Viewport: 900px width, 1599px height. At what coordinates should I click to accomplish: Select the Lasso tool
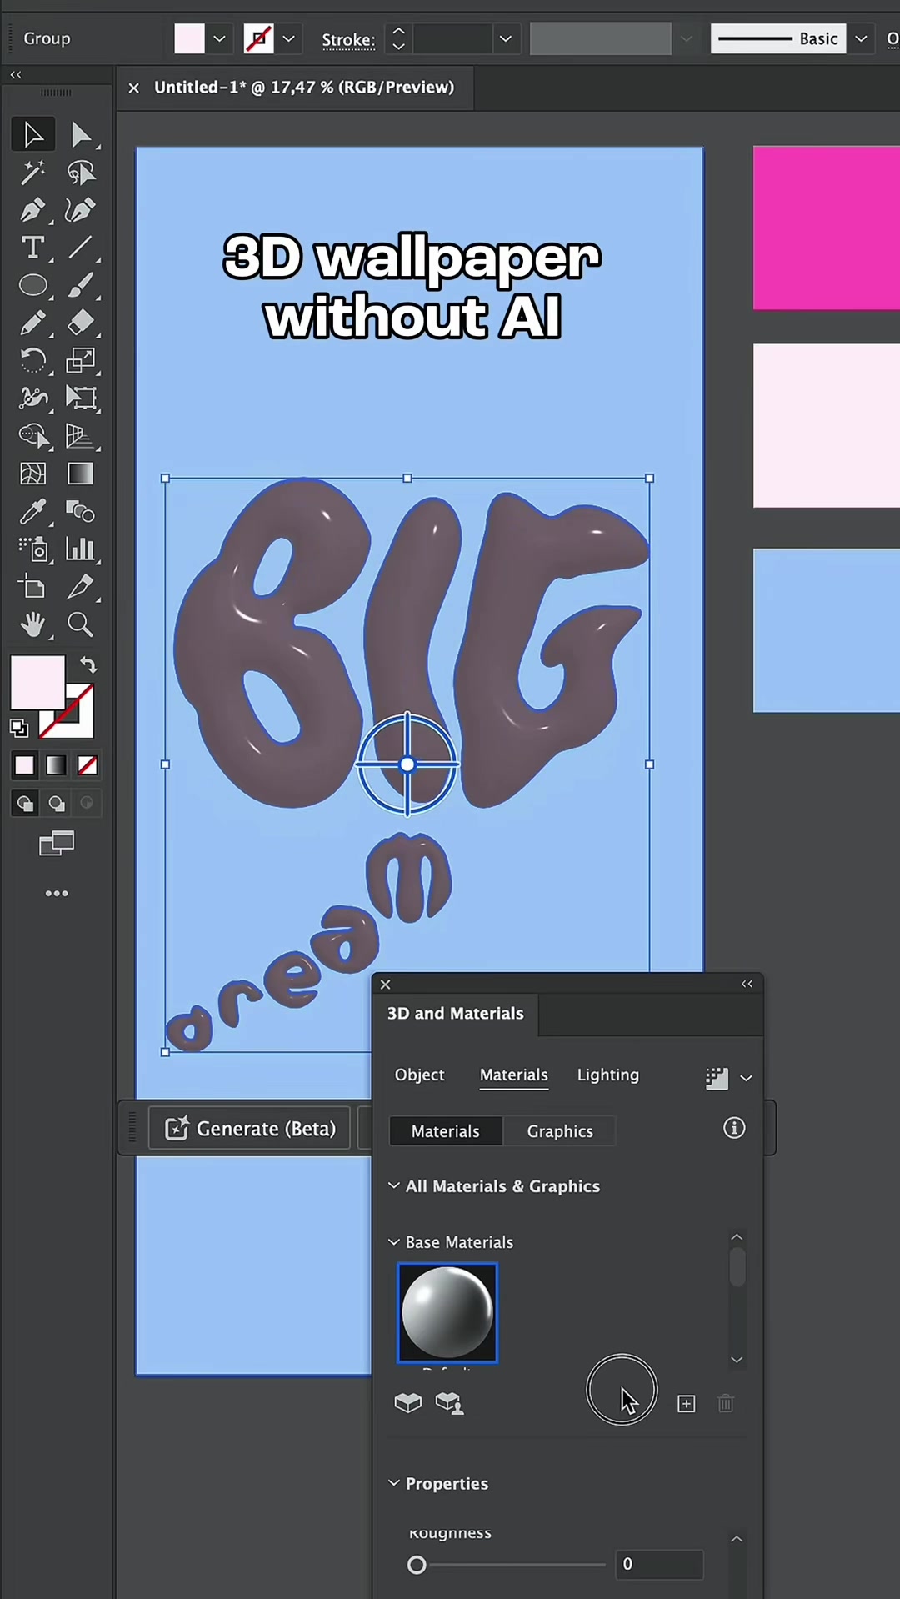click(x=81, y=173)
